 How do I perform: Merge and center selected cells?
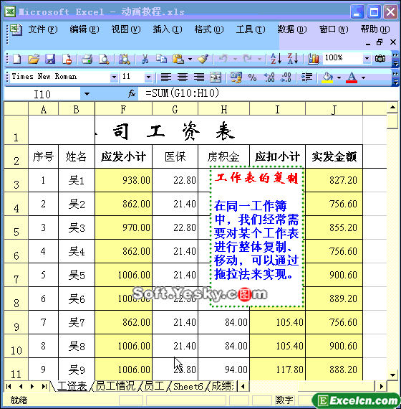[x=216, y=77]
